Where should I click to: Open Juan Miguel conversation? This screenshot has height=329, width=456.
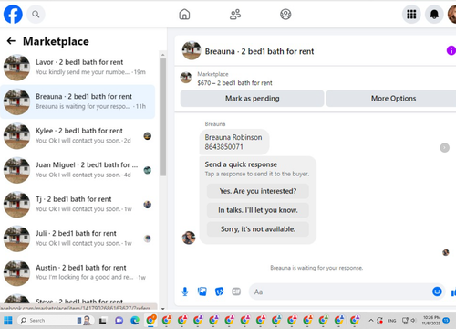click(x=78, y=170)
